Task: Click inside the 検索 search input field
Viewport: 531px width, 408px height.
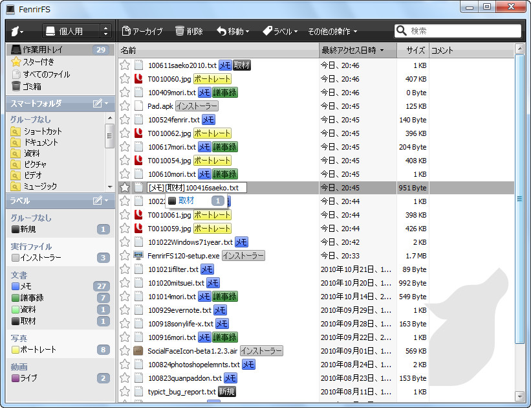Action: tap(459, 30)
